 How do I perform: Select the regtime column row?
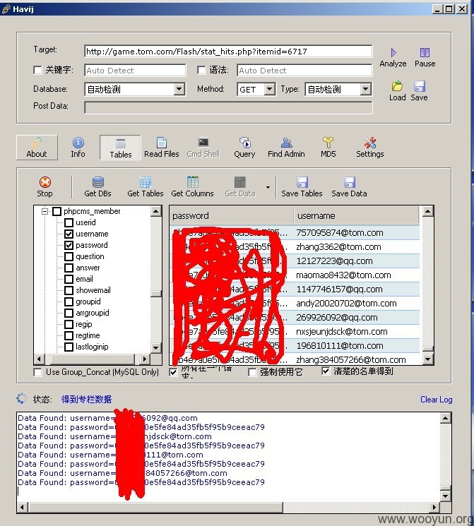click(x=88, y=335)
